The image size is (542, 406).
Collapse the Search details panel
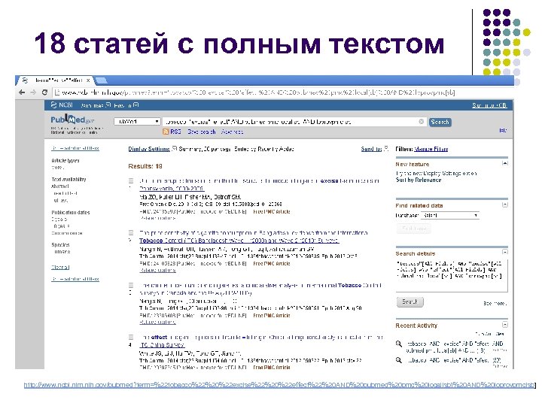tap(504, 252)
